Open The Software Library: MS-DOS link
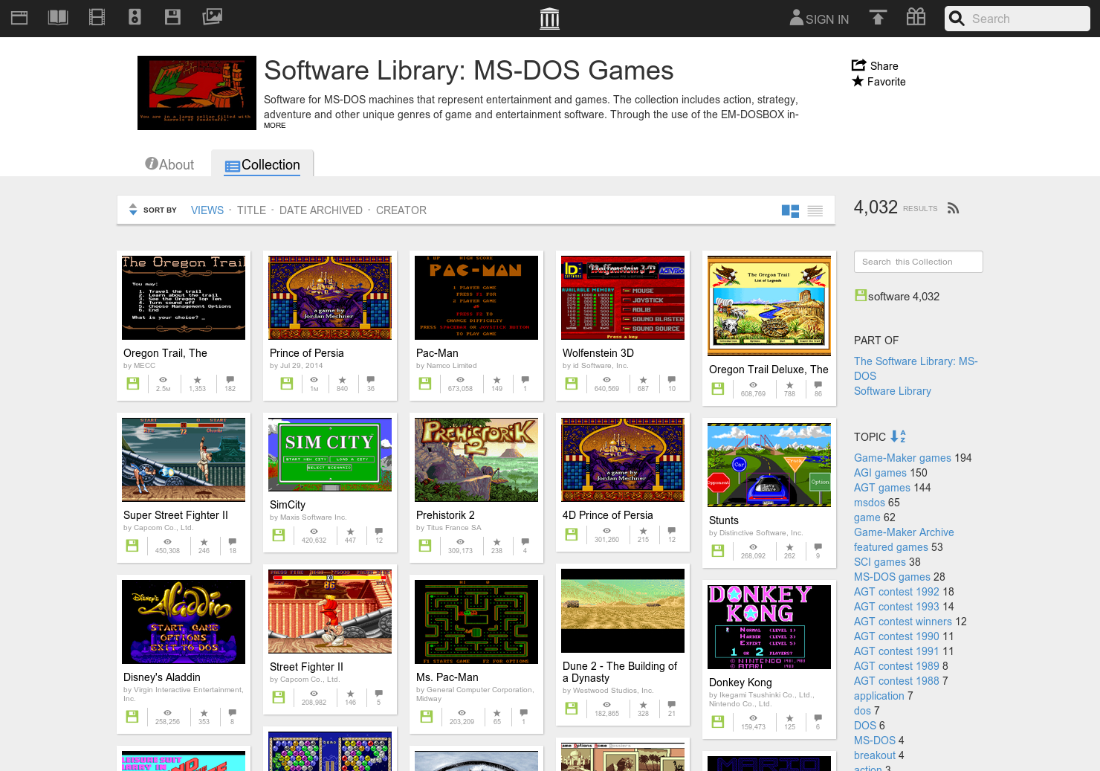Viewport: 1100px width, 771px height. (916, 368)
